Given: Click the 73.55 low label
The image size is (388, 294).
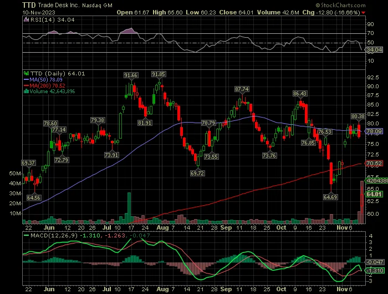Looking at the screenshot, I should pyautogui.click(x=211, y=156).
